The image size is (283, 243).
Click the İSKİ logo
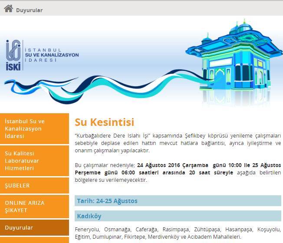pyautogui.click(x=13, y=55)
